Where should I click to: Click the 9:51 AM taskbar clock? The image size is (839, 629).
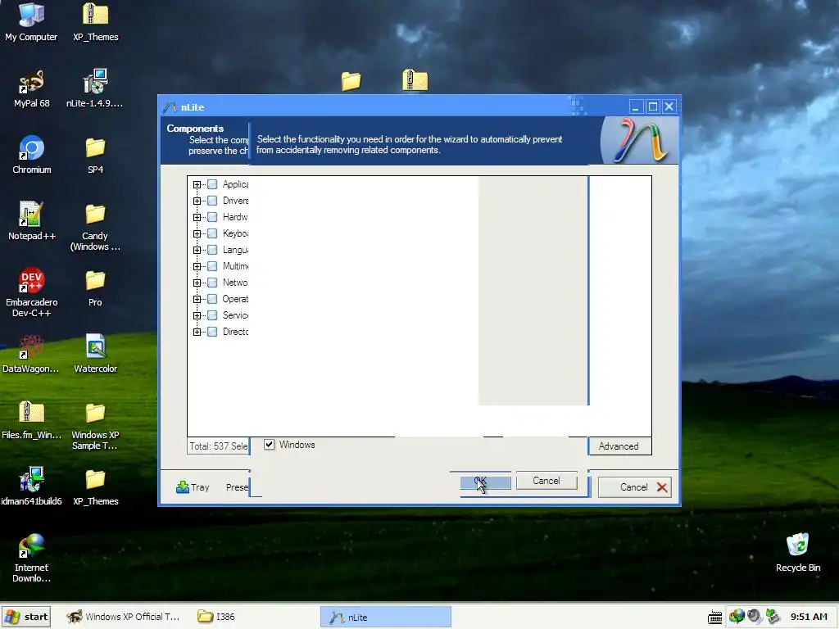(x=809, y=617)
